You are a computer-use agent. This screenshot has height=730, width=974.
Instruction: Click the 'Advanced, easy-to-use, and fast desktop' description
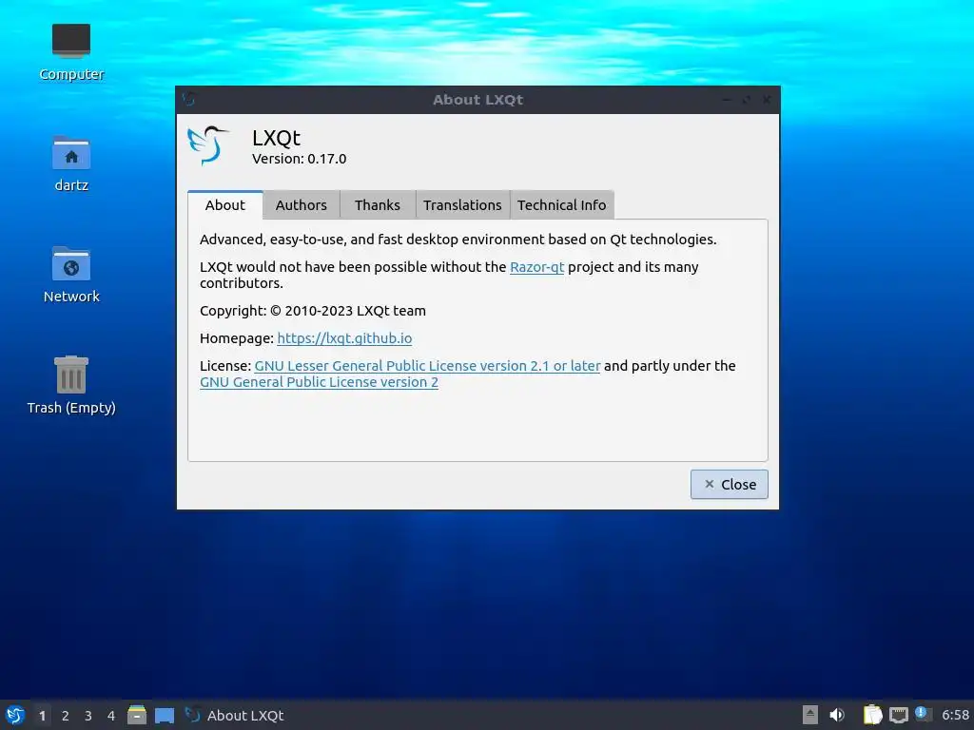(x=458, y=240)
